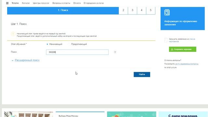This screenshot has height=117, width=208.
Task: Open 'Вопросы и ответы' menu item
Action: (61, 3)
